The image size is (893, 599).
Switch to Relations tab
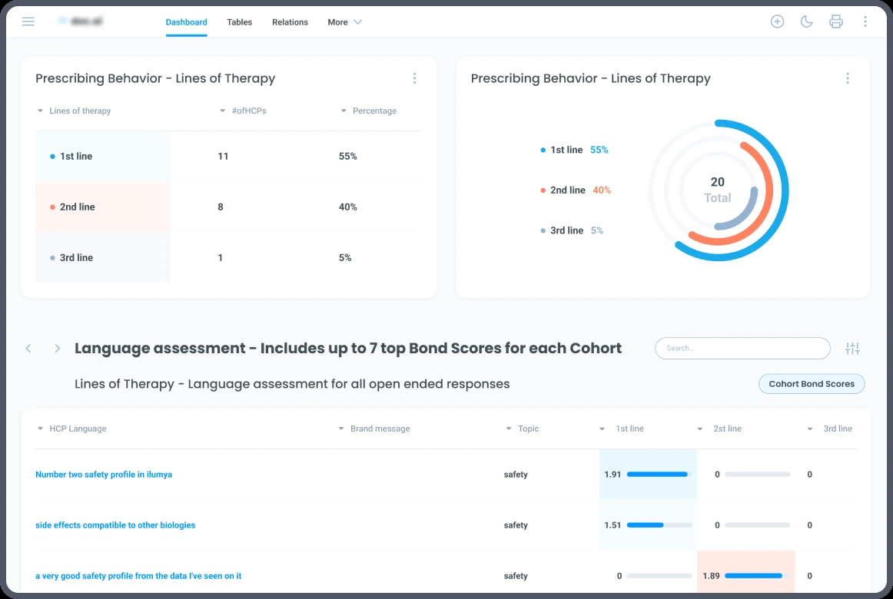290,22
